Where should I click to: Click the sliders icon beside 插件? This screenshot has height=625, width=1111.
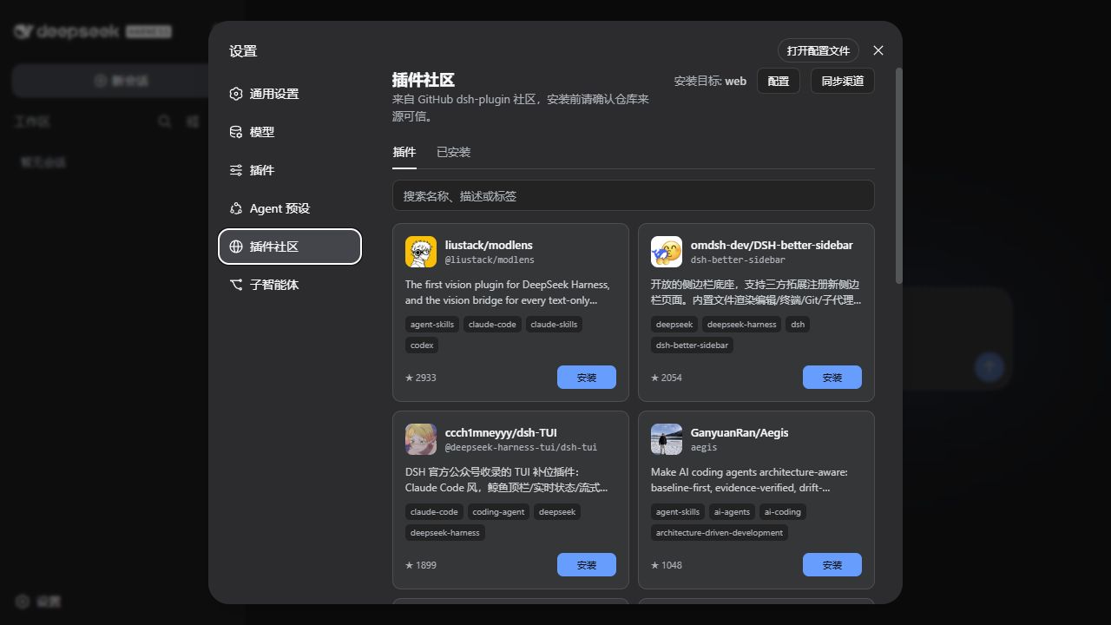point(236,170)
